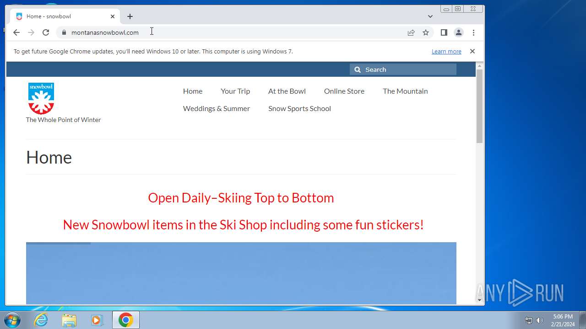
Task: Open the Online Store menu
Action: coord(344,91)
